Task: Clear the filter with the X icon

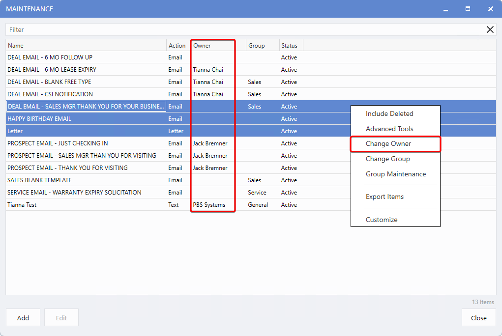Action: point(490,29)
